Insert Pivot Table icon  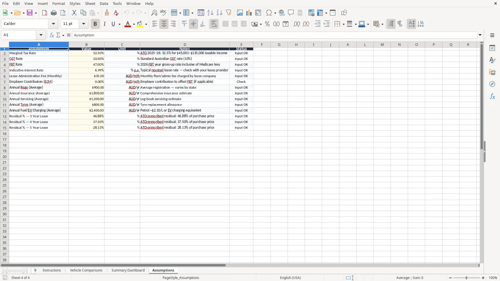pyautogui.click(x=258, y=13)
